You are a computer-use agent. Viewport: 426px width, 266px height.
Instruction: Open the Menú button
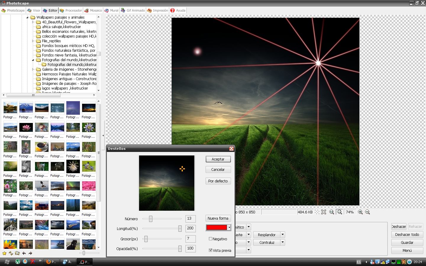(407, 250)
